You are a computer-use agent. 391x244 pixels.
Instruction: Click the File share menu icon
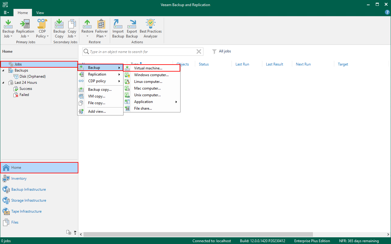pos(127,108)
